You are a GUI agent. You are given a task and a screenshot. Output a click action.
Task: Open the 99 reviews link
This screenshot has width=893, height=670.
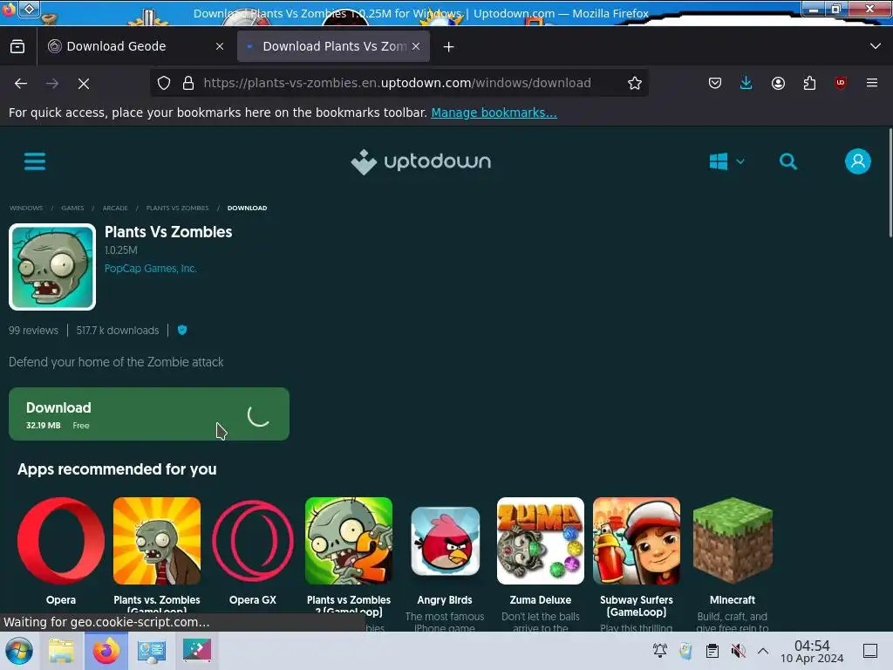coord(33,331)
